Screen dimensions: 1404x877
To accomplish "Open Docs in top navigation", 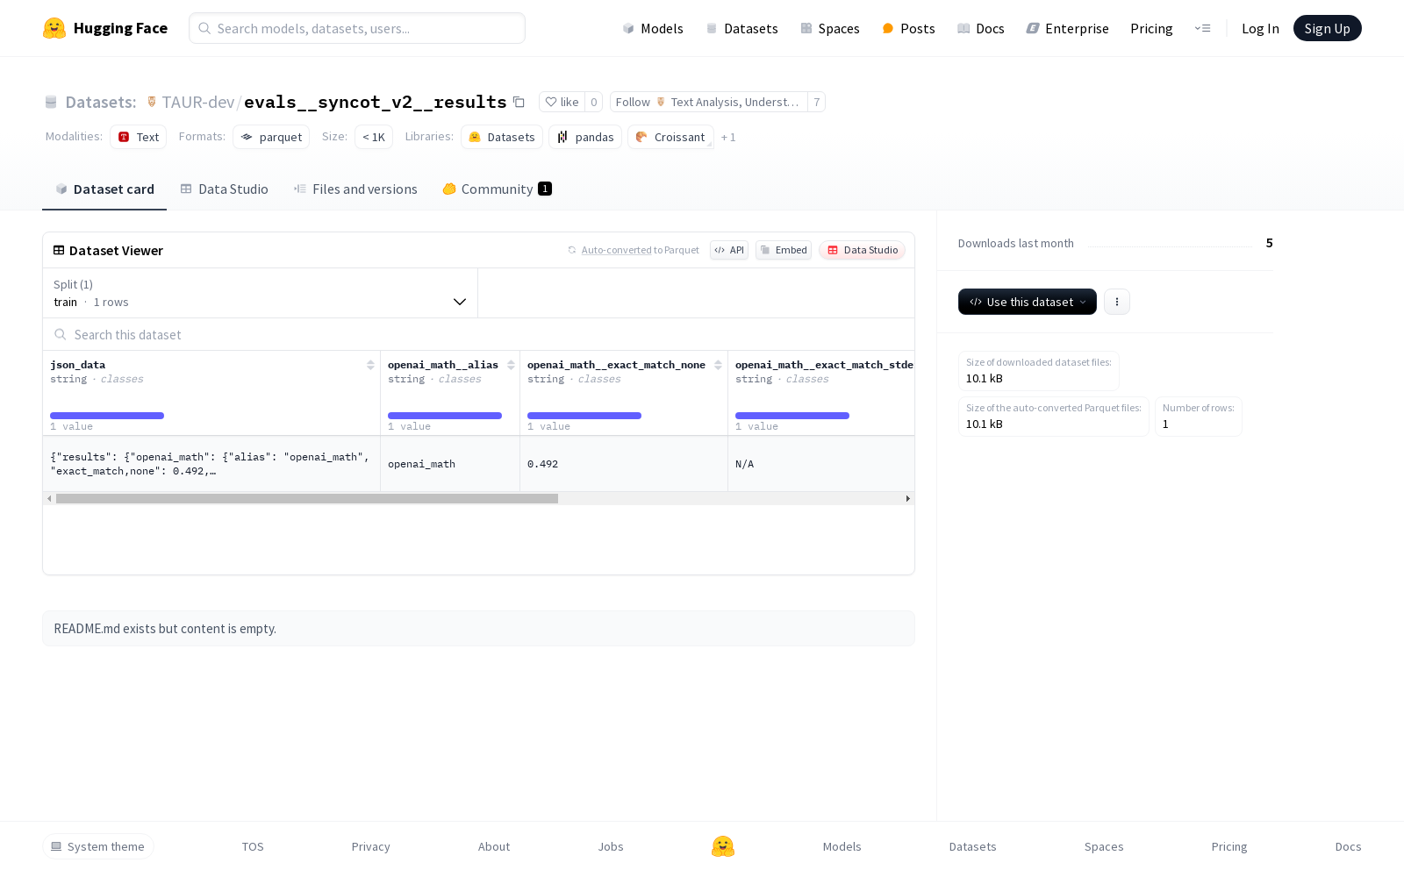I will coord(981,28).
